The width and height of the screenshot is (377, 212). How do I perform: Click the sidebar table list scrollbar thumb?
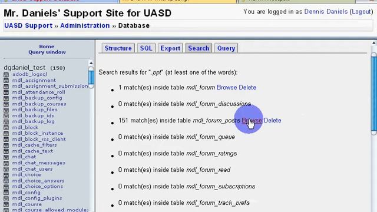click(x=91, y=77)
